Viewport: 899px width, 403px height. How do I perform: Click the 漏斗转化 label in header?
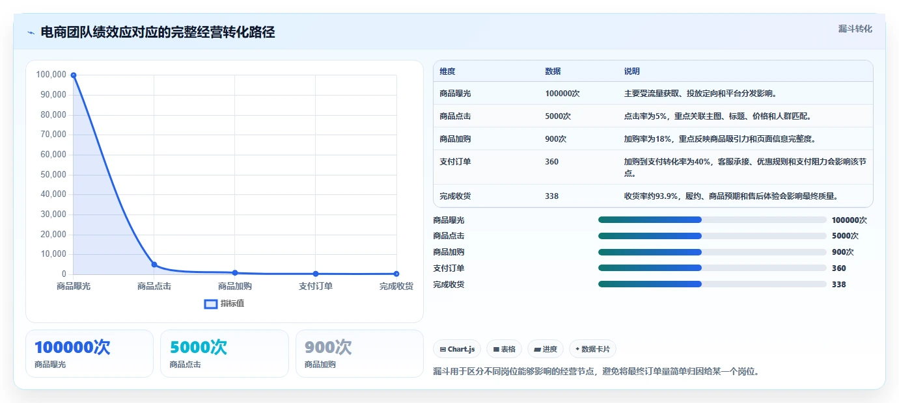855,29
